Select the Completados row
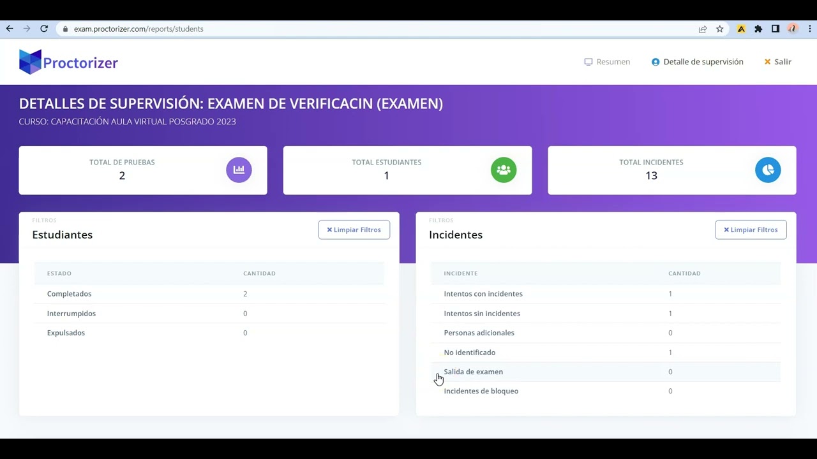817x459 pixels. coord(209,294)
